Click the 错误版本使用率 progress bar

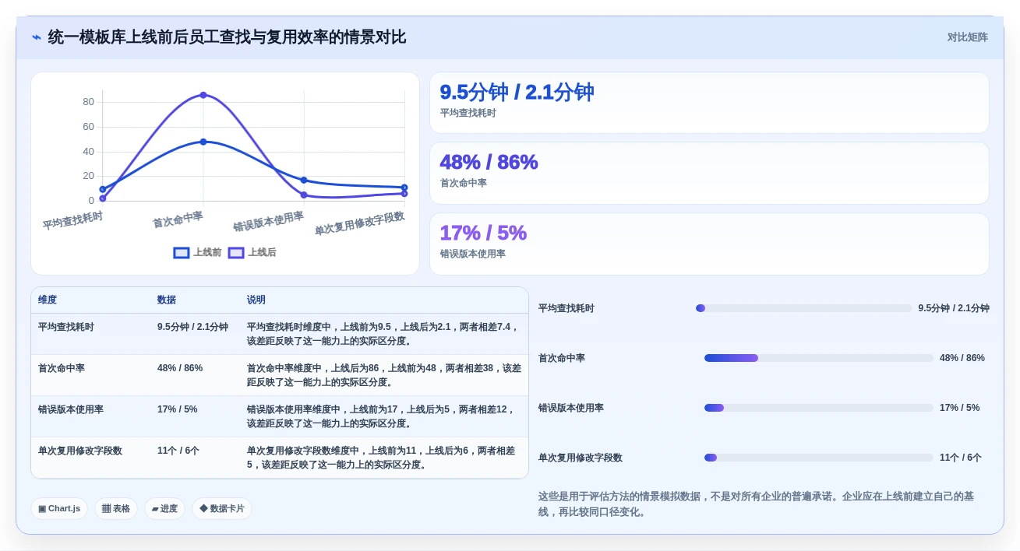coord(818,408)
